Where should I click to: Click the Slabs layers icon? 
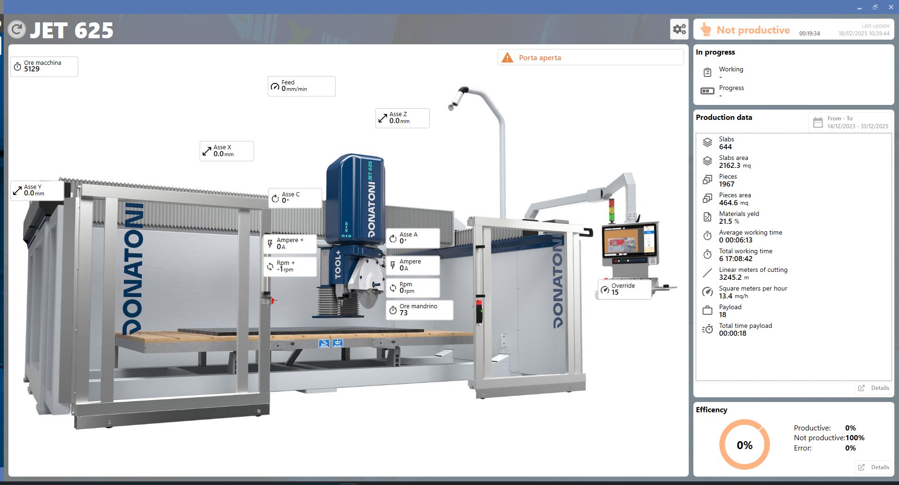pos(707,142)
